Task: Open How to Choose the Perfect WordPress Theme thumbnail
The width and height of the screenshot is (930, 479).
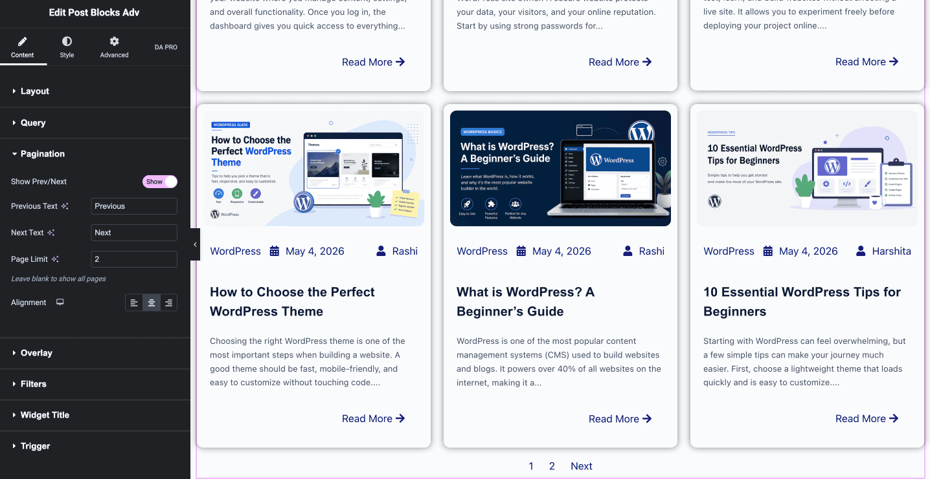Action: point(313,168)
